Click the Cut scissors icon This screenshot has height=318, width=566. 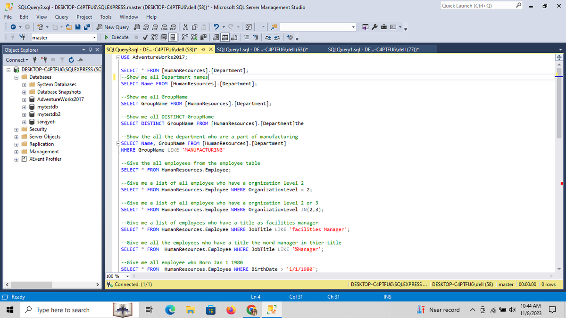point(186,27)
